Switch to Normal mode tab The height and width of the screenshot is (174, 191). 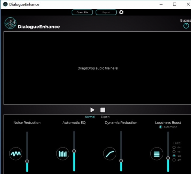click(90, 117)
